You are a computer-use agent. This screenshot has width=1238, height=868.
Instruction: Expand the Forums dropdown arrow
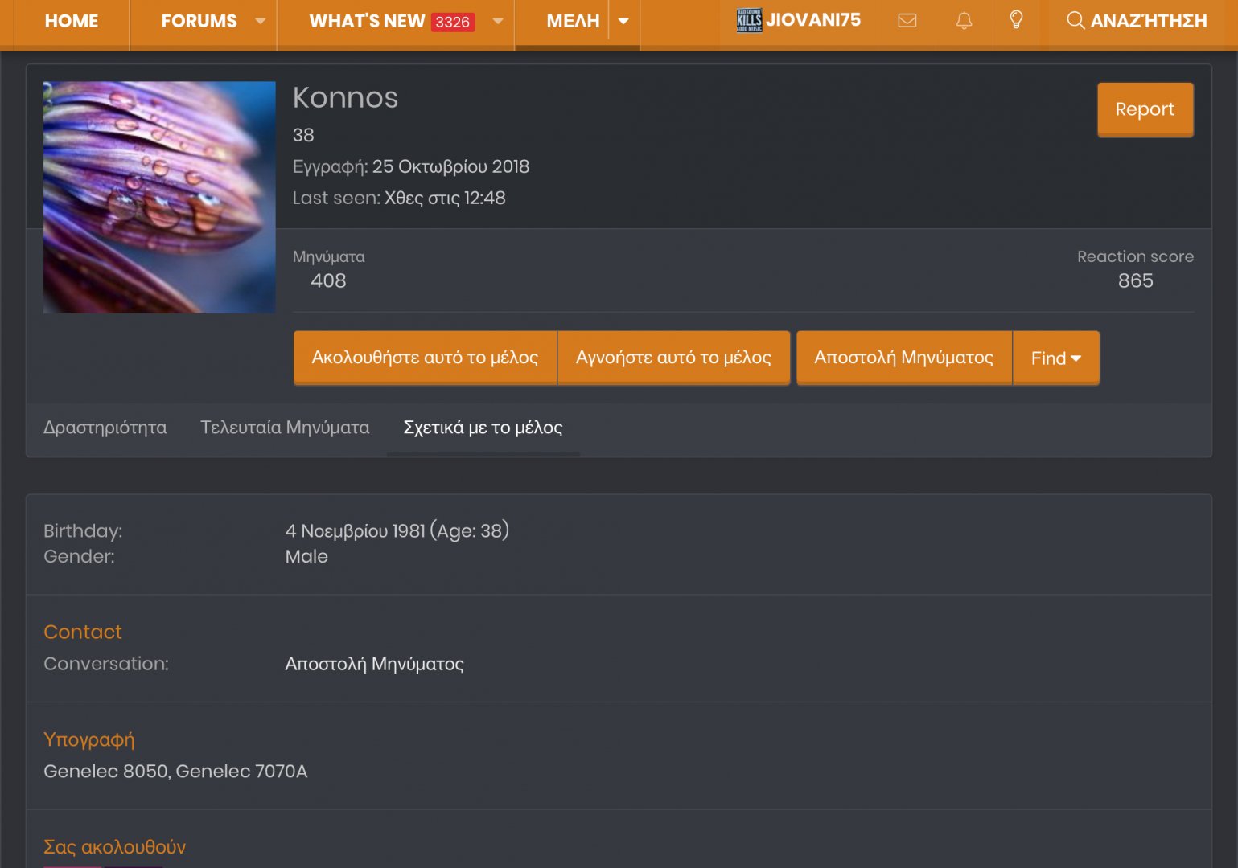point(260,21)
